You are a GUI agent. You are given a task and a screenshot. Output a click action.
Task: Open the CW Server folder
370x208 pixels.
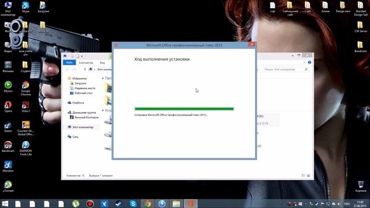coord(361,27)
